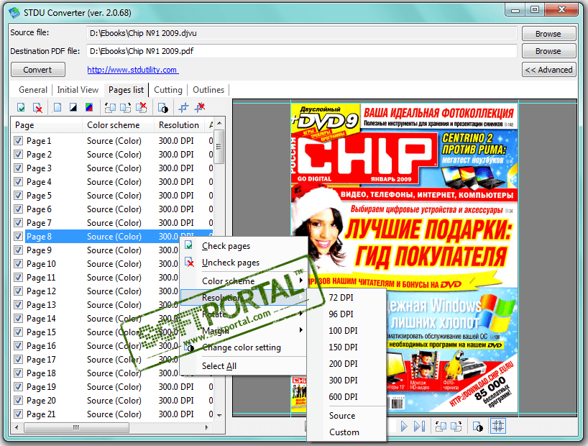Image resolution: width=588 pixels, height=446 pixels.
Task: Choose Custom resolution option
Action: (346, 432)
